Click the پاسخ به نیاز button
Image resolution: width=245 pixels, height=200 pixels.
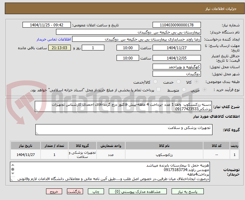(x=187, y=191)
